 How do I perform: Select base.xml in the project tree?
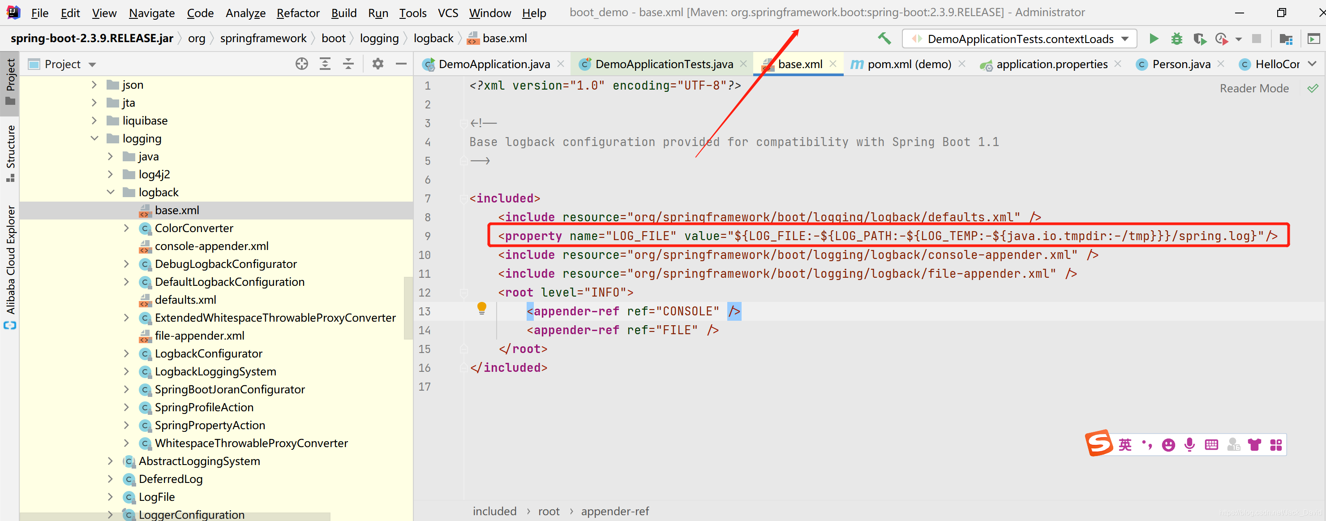coord(216,210)
